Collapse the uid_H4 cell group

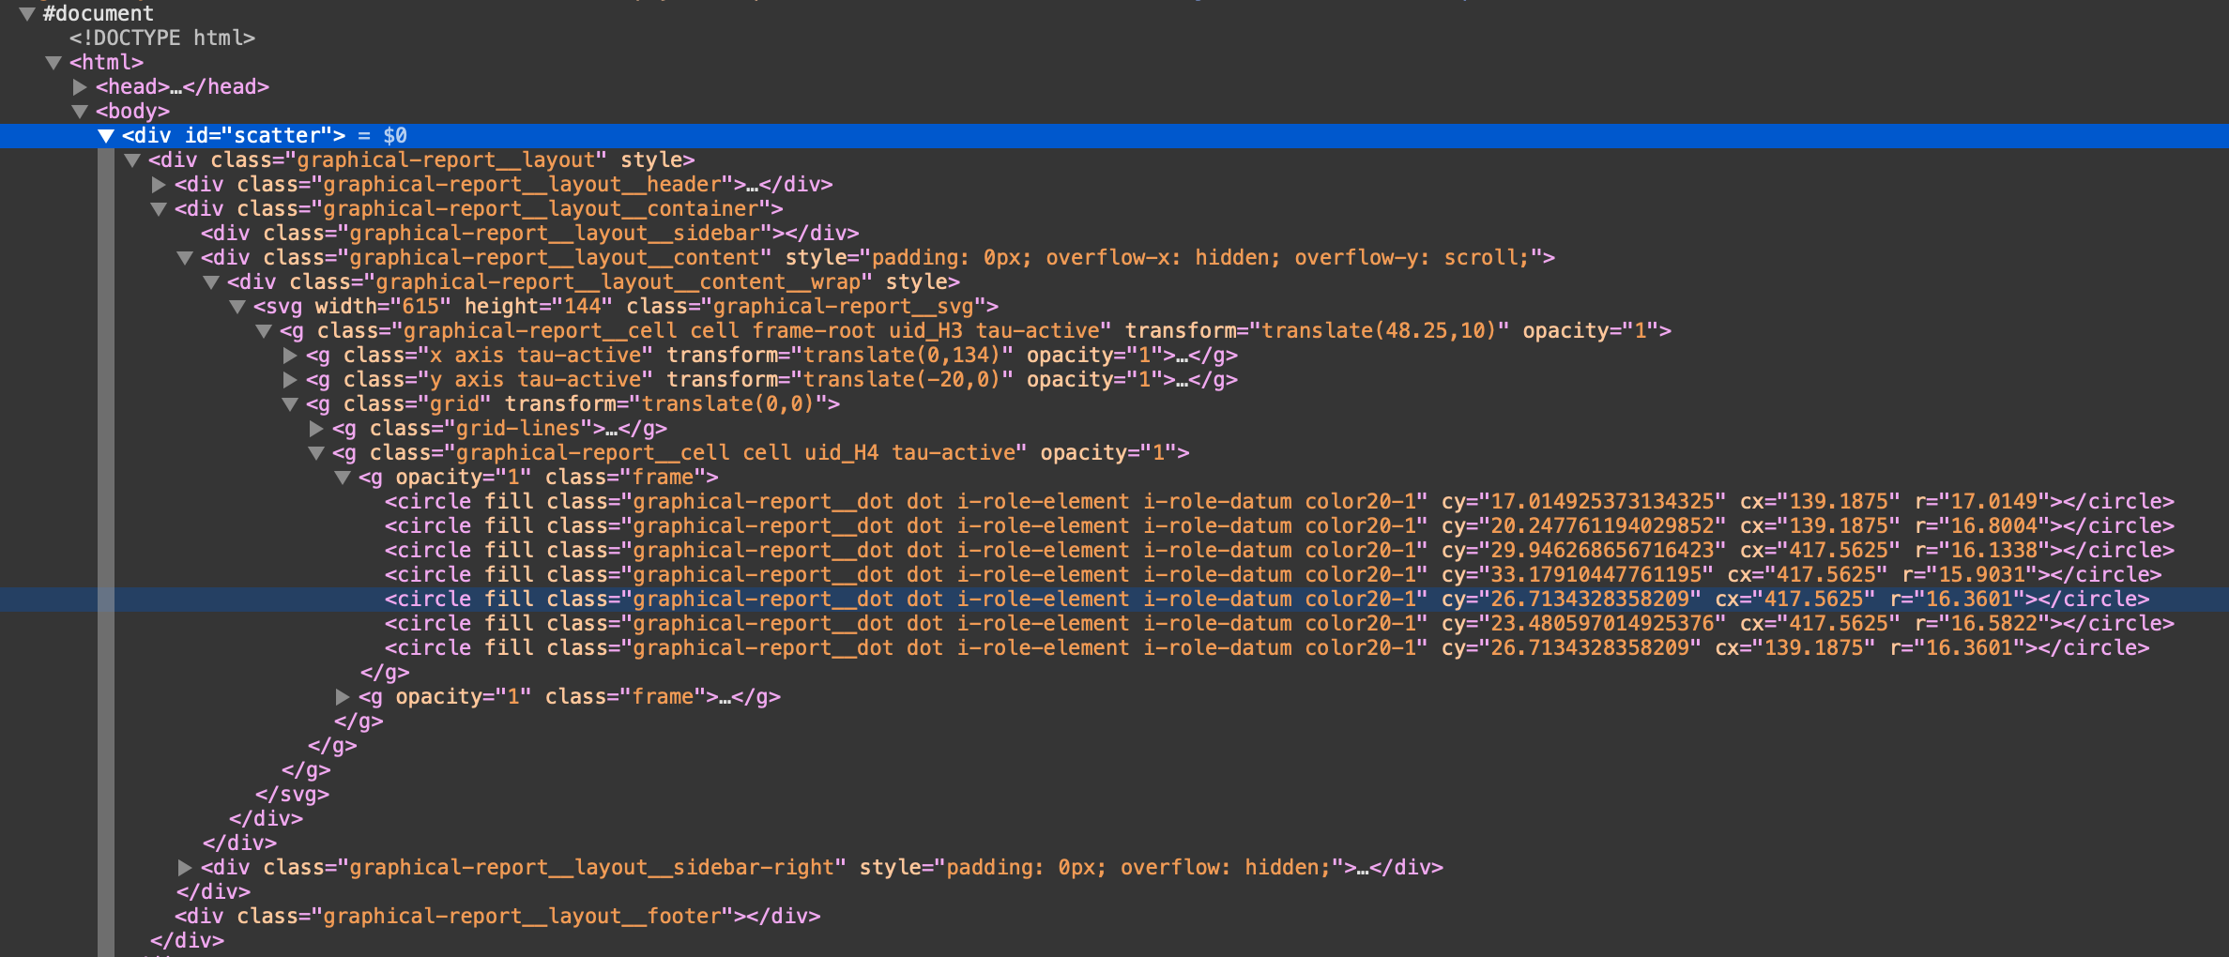316,452
